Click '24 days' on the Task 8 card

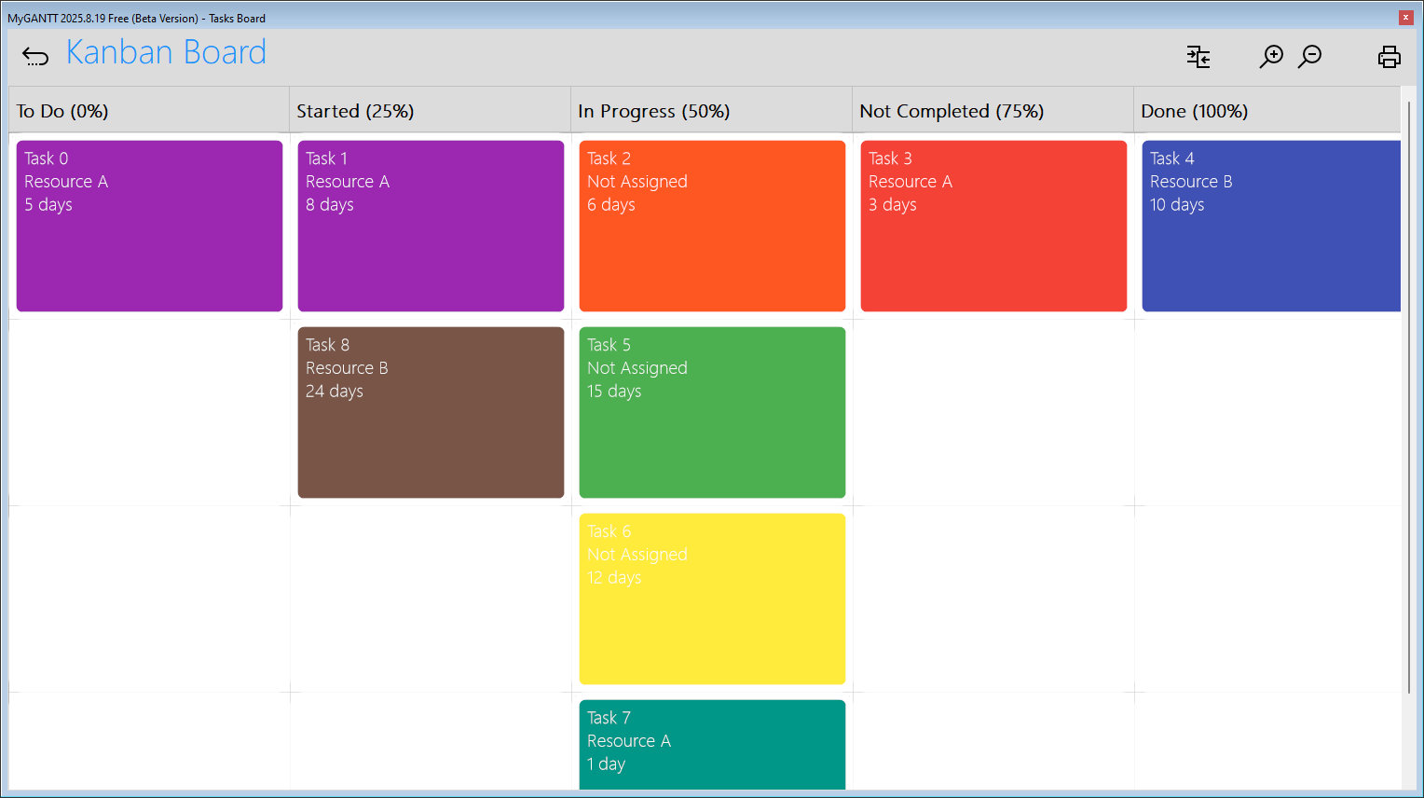335,392
